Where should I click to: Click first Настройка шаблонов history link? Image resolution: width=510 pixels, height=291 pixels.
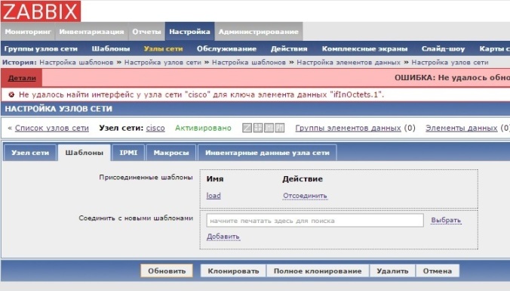[76, 62]
